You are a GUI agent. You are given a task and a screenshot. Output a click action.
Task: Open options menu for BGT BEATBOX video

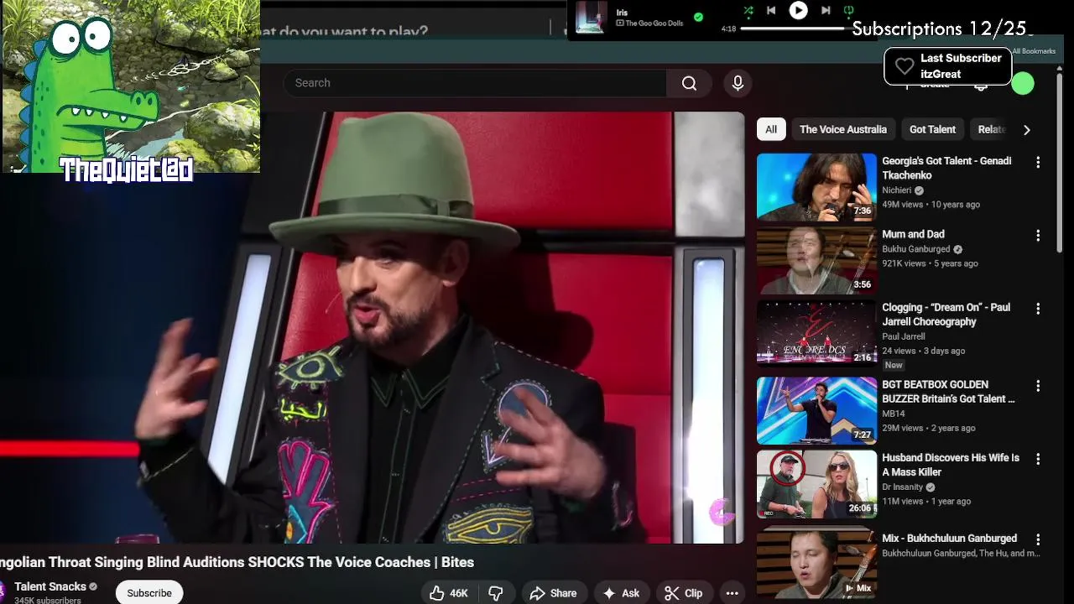[1038, 386]
